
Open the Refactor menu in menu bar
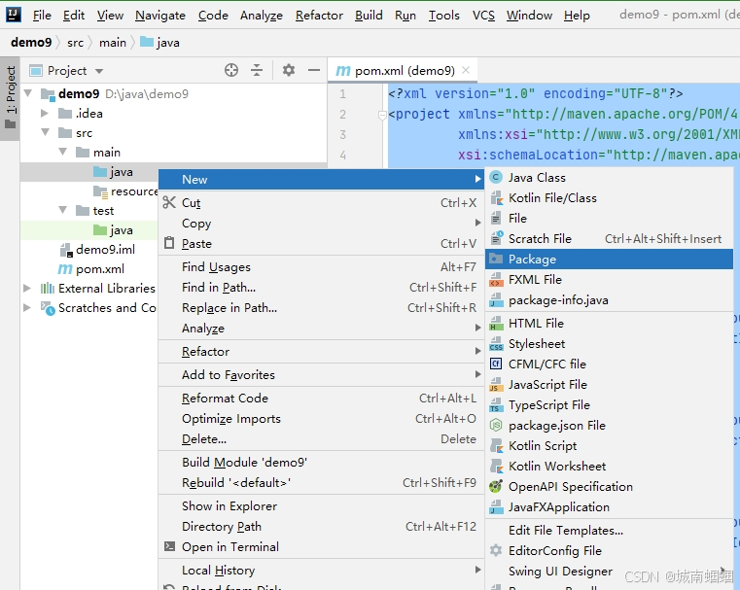pos(320,16)
